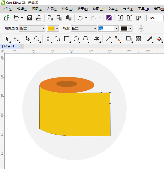164x169 pixels.
Task: Pick the Ellipse tool
Action: click(x=76, y=39)
